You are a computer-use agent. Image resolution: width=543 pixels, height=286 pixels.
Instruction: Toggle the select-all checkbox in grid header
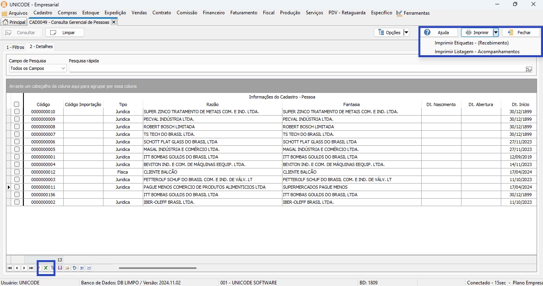(x=17, y=104)
